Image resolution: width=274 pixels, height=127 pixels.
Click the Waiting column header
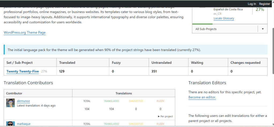point(208,62)
